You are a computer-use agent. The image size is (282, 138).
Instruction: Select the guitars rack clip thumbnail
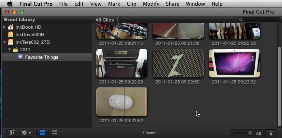(x=235, y=31)
